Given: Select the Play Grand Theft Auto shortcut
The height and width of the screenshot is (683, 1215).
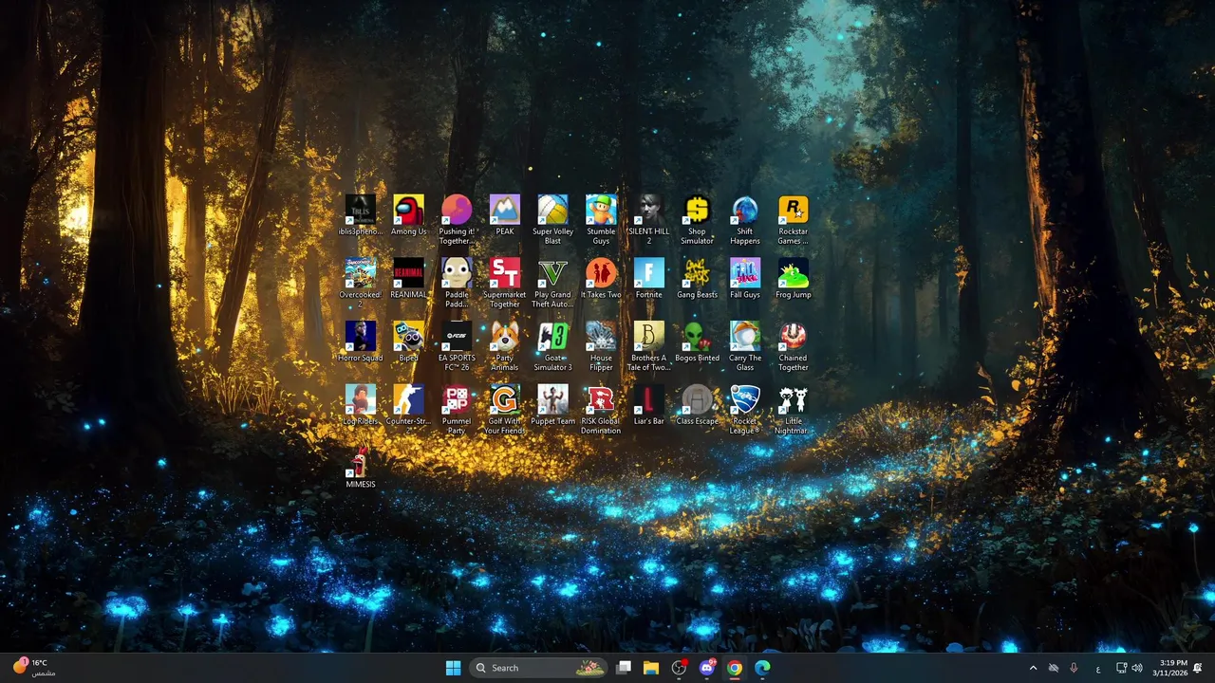Looking at the screenshot, I should 552,283.
